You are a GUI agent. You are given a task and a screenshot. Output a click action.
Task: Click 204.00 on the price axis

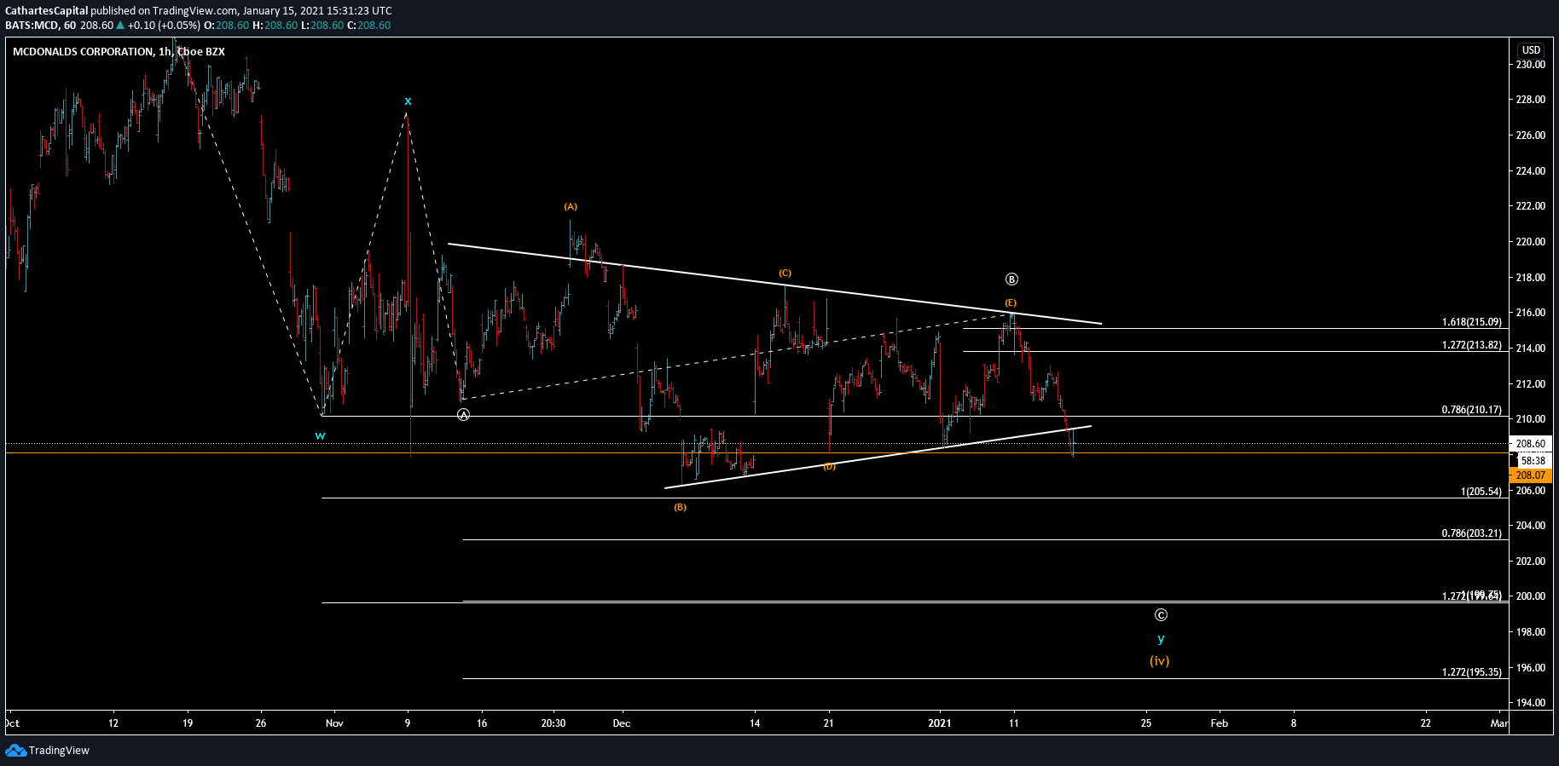point(1531,526)
